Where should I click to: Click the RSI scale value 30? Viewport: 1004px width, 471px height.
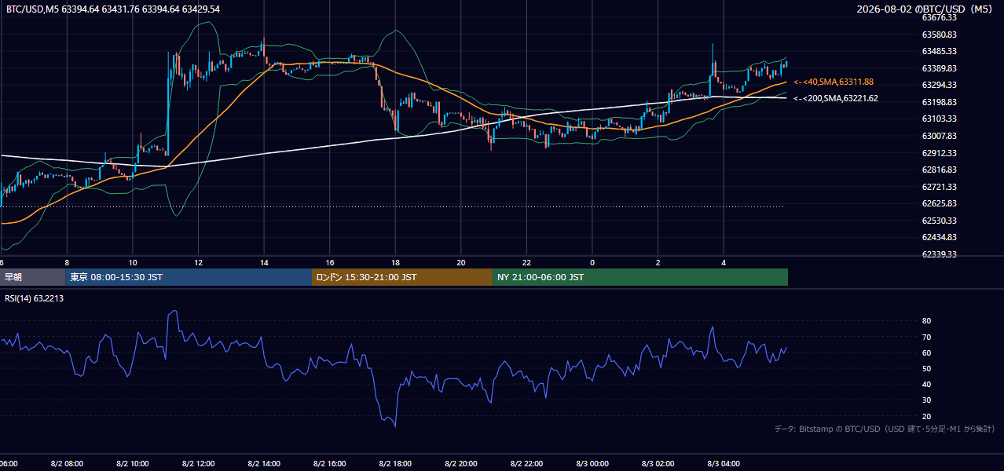point(926,400)
